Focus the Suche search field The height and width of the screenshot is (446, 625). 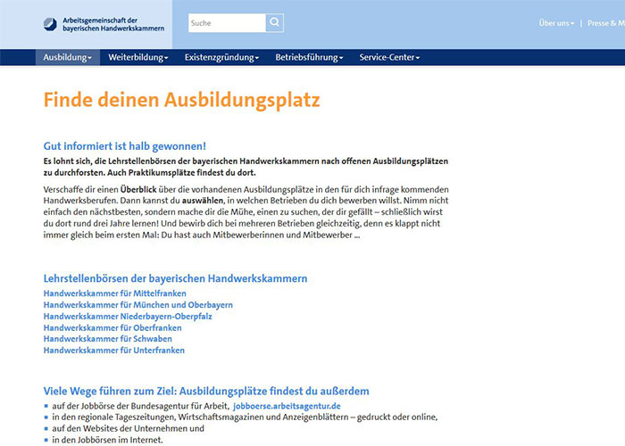click(227, 23)
